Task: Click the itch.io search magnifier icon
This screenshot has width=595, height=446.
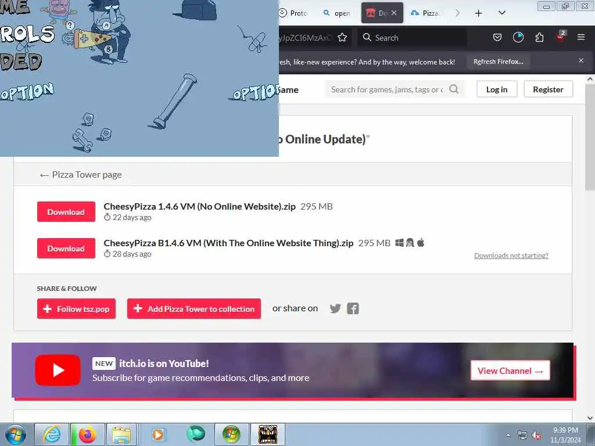Action: tap(454, 89)
